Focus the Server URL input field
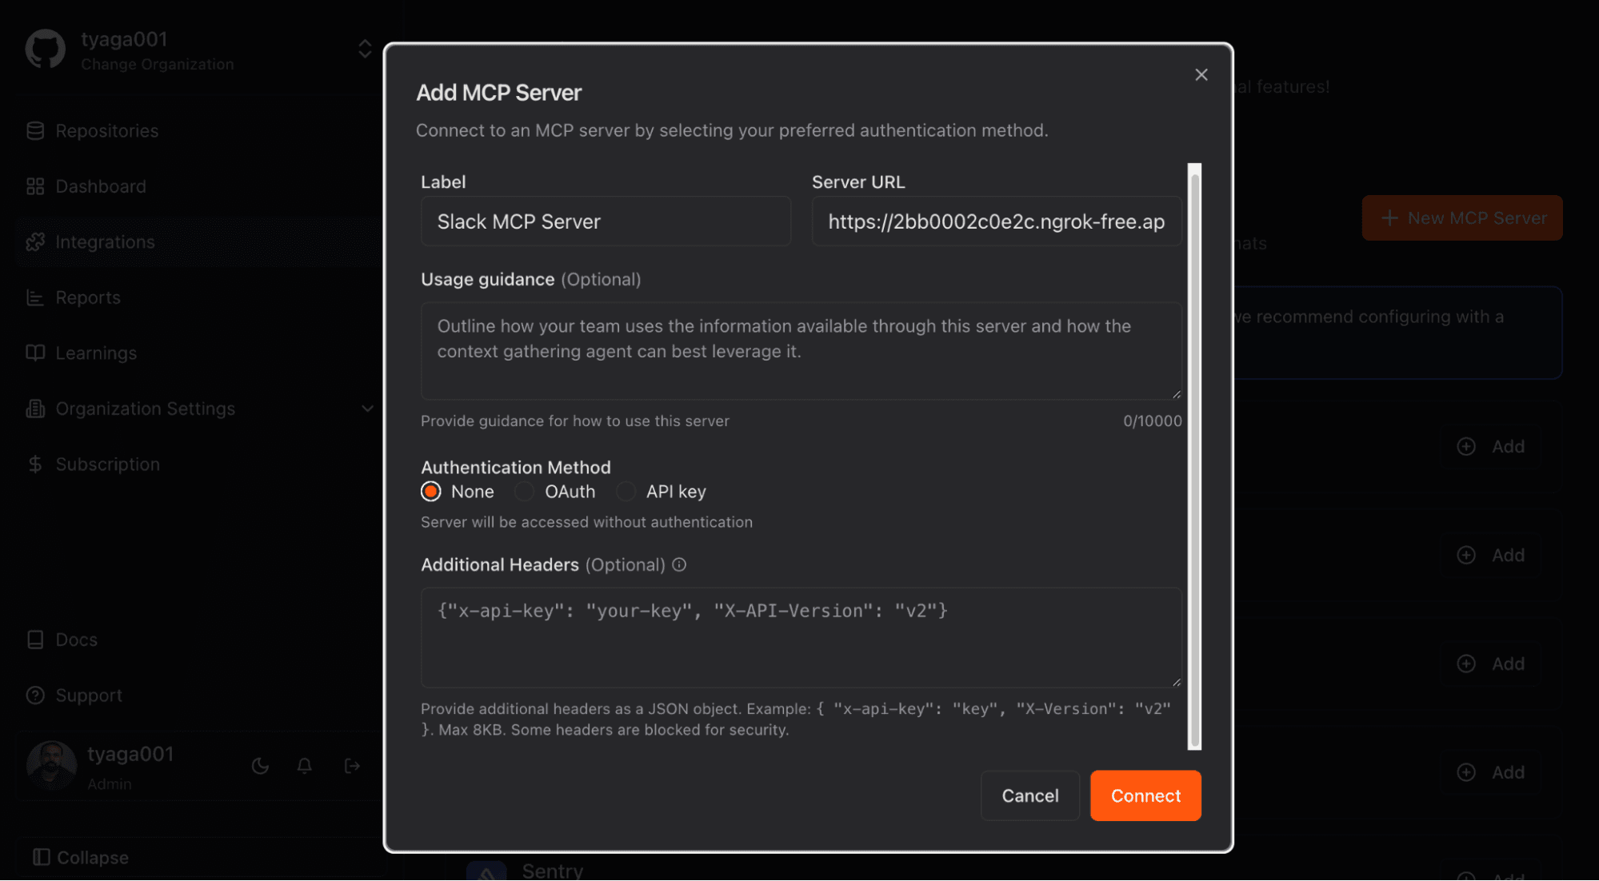1599x881 pixels. tap(996, 221)
